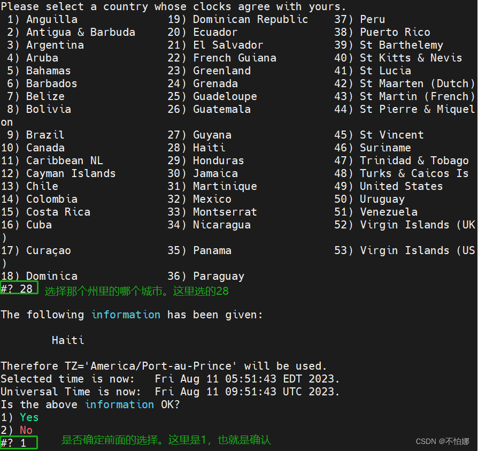The image size is (478, 451).
Task: Select the Haiti entry numbered 28
Action: 209,147
